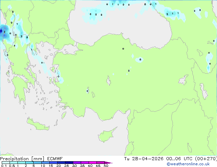
Task: Pick the 45–50 mm legend color swatch
Action: click(x=101, y=163)
